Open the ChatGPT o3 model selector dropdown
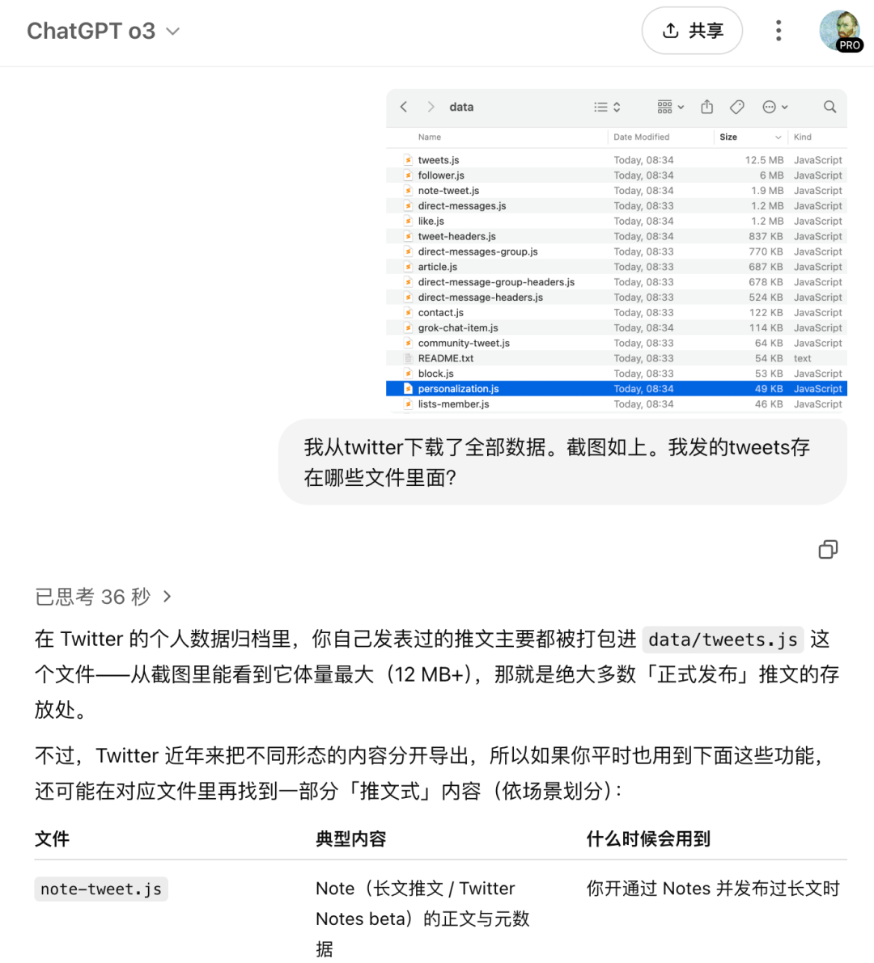This screenshot has height=963, width=874. [104, 31]
